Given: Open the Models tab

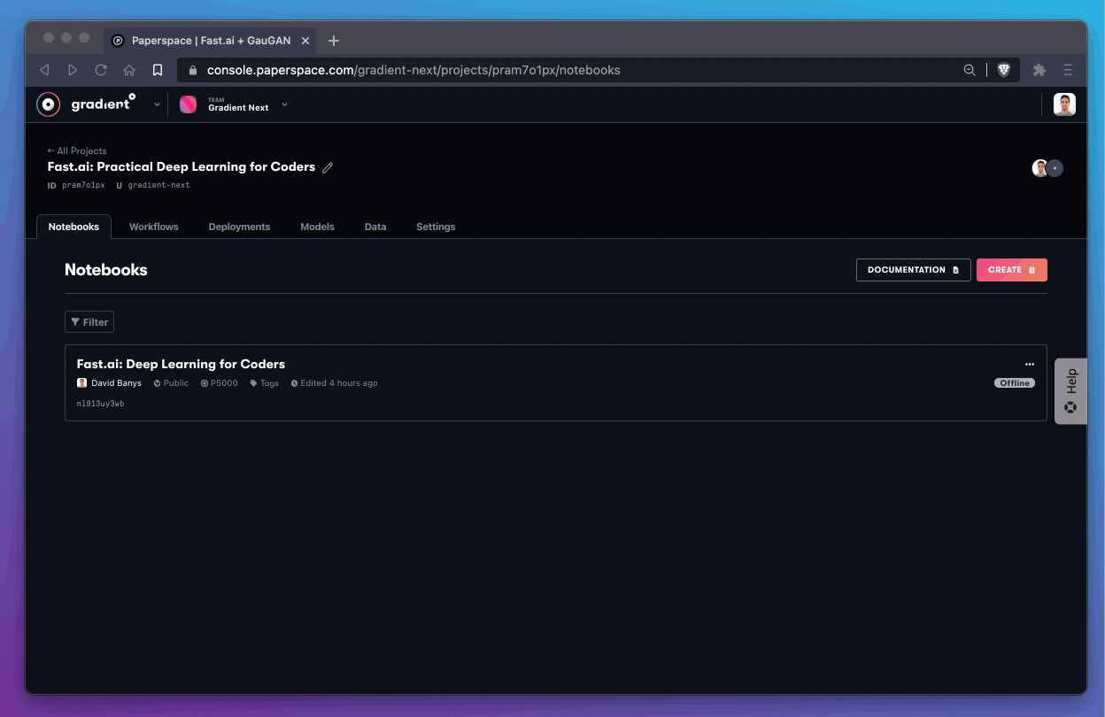Looking at the screenshot, I should (x=317, y=227).
